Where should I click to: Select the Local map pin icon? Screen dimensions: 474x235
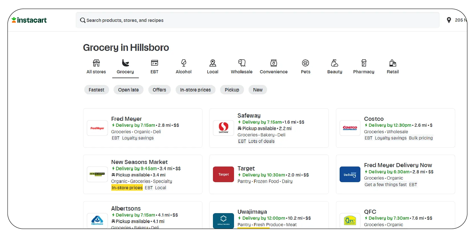click(x=213, y=63)
